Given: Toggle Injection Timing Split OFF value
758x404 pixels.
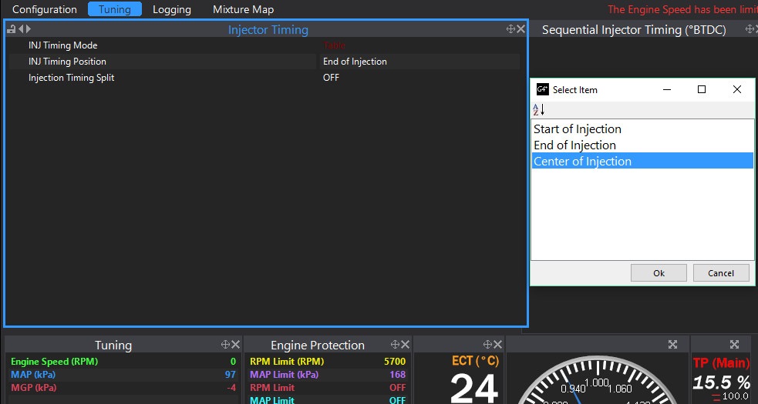Looking at the screenshot, I should tap(331, 78).
